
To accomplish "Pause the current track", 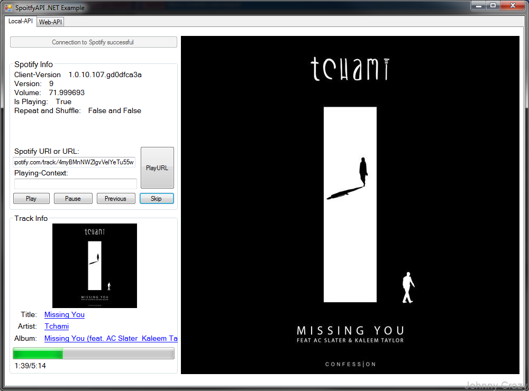I will (x=73, y=199).
